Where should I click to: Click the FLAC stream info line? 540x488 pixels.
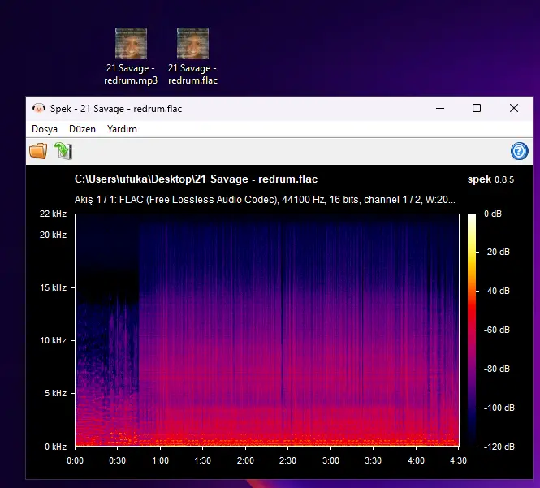(265, 200)
